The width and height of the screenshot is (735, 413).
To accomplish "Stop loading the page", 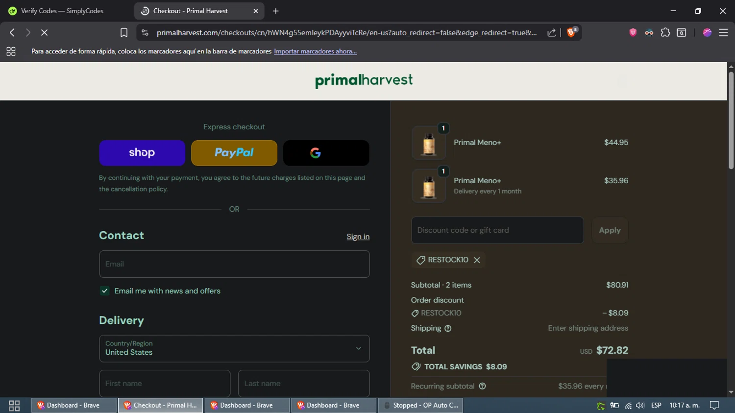I will [x=44, y=32].
